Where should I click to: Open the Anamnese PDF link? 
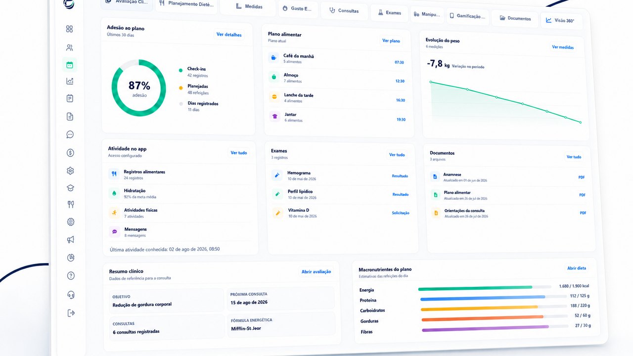582,177
